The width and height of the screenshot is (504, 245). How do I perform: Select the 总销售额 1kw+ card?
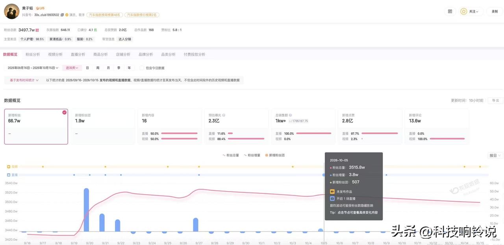point(303,126)
